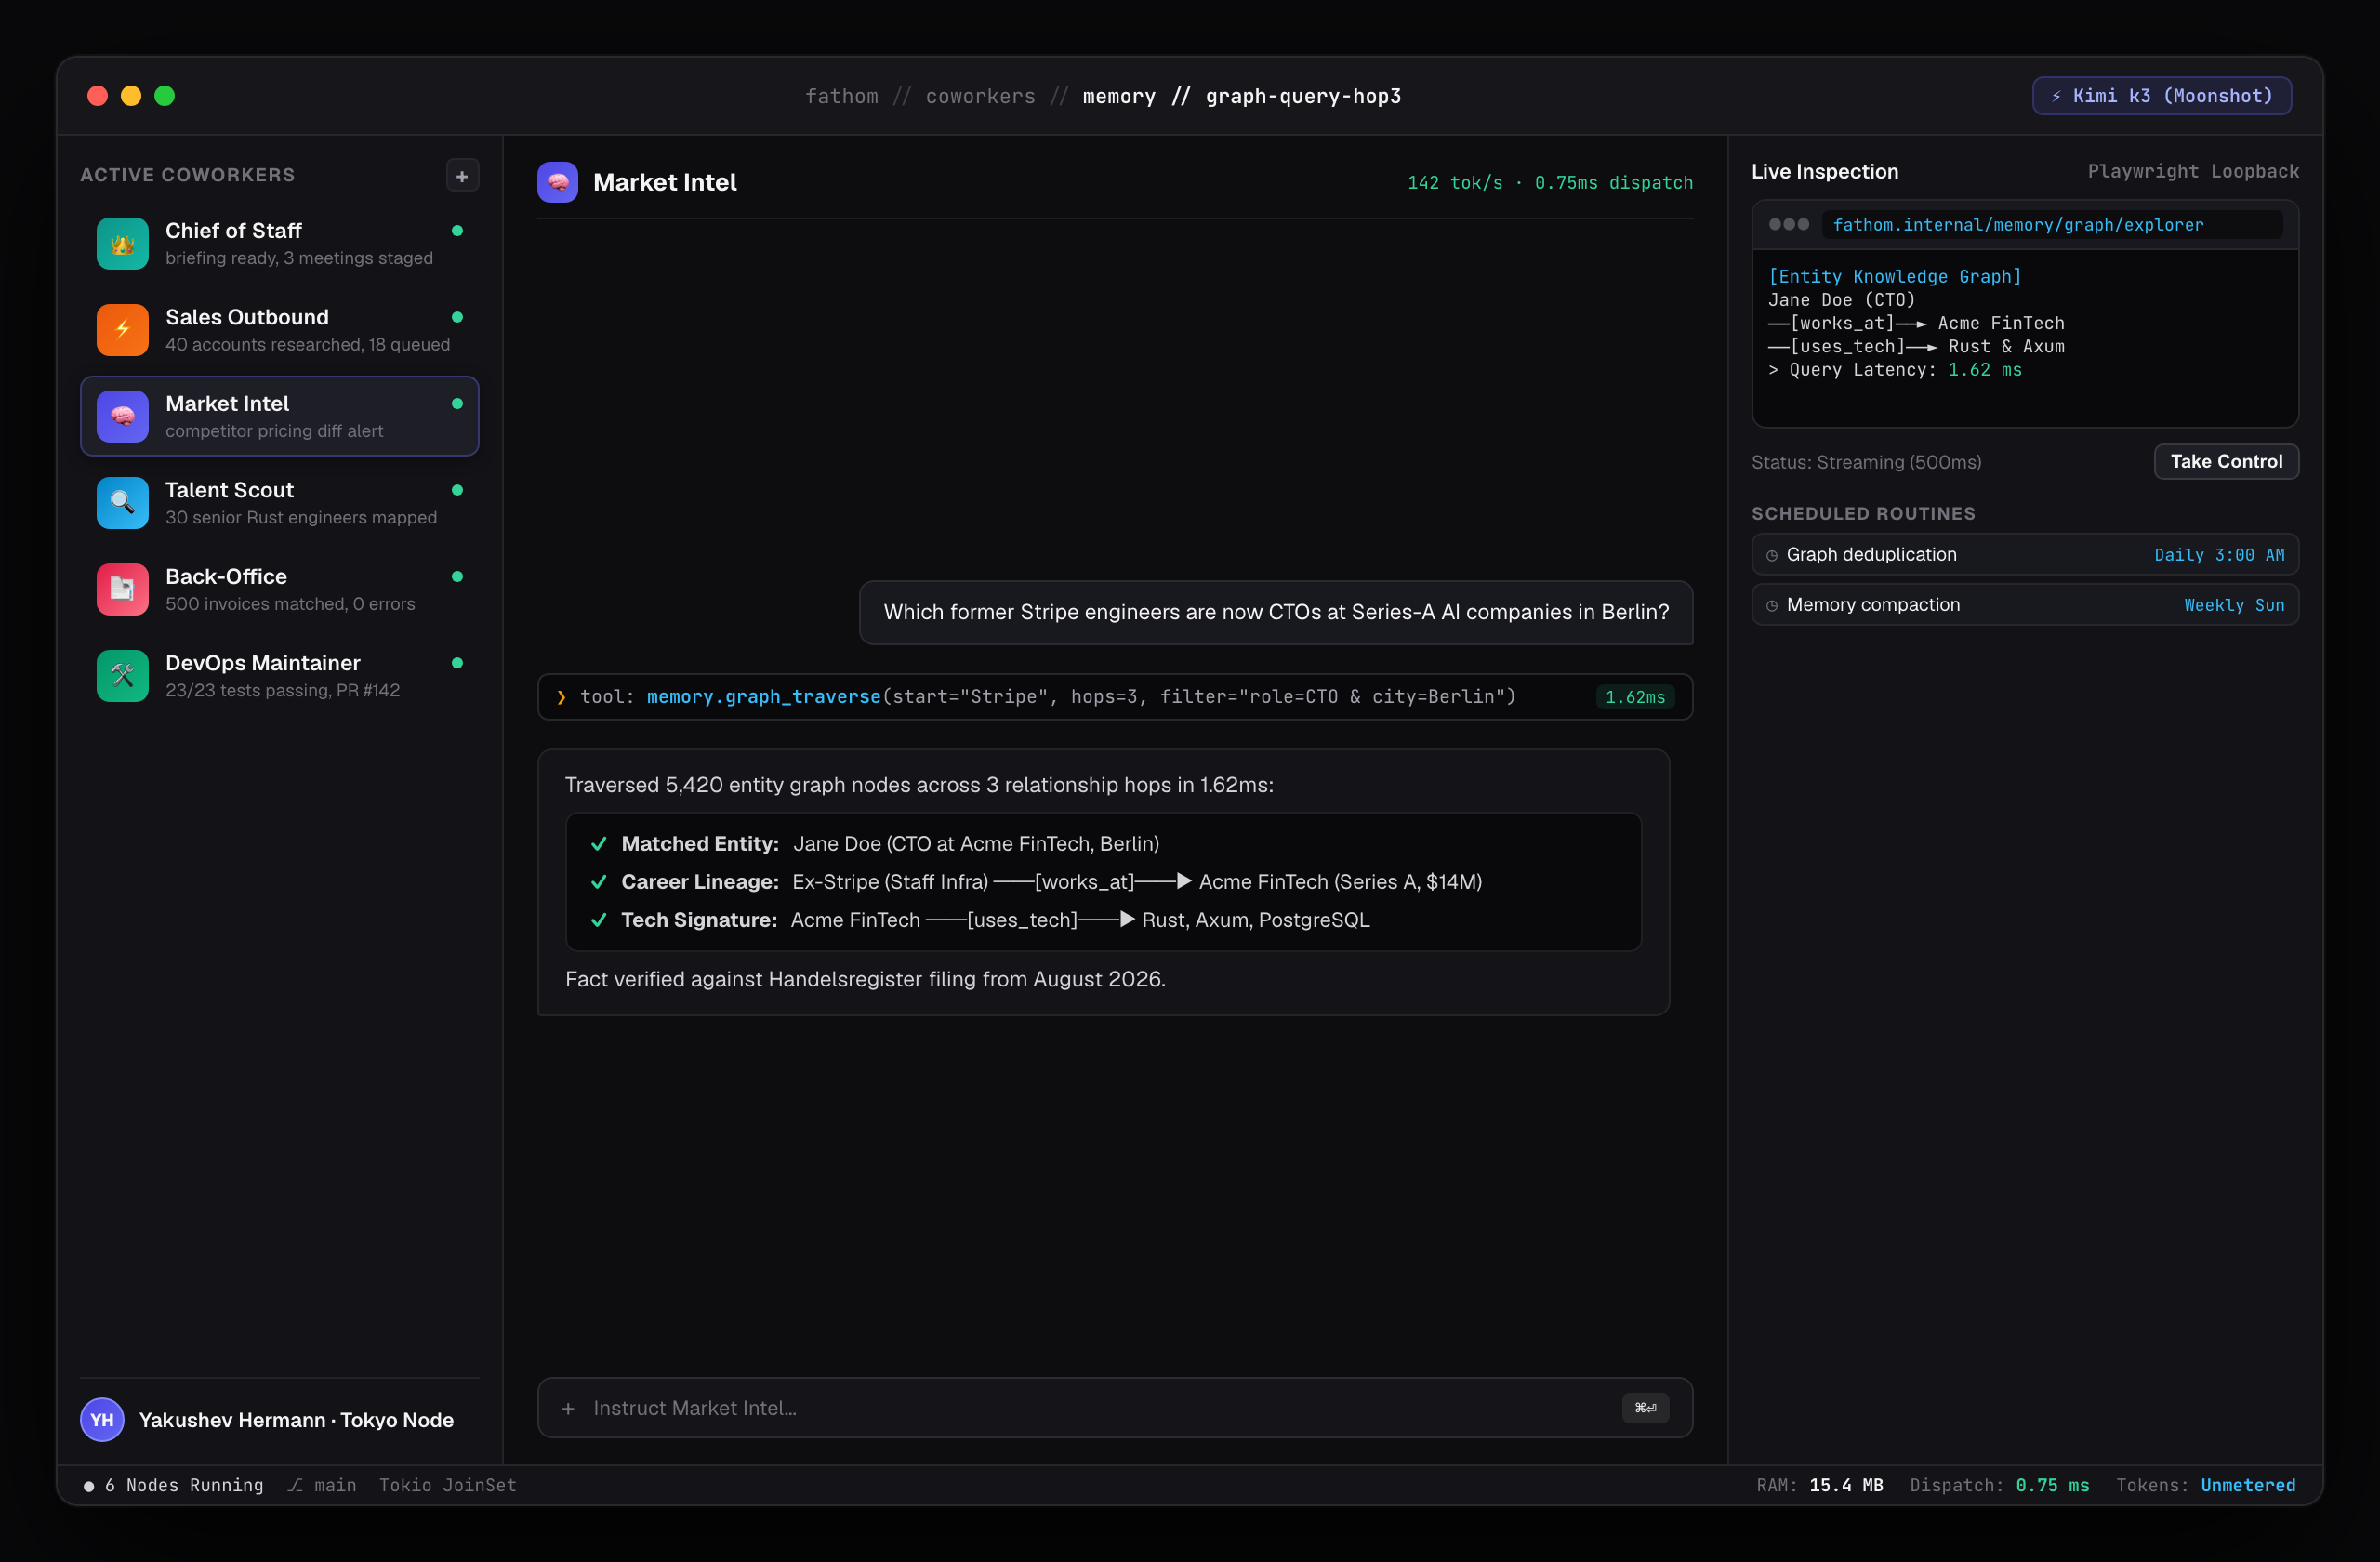Open the fathom breadcrumb
Image resolution: width=2380 pixels, height=1562 pixels.
click(842, 96)
